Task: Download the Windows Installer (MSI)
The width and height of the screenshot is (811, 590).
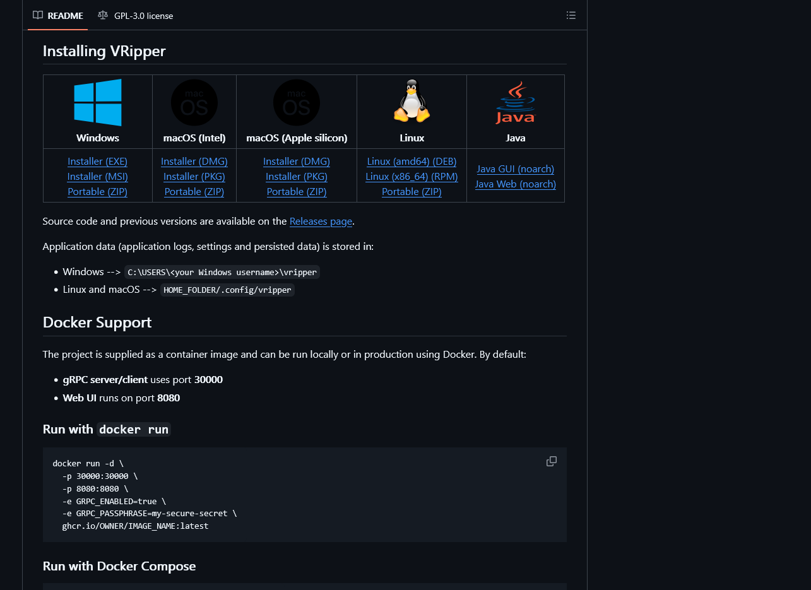Action: coord(98,177)
